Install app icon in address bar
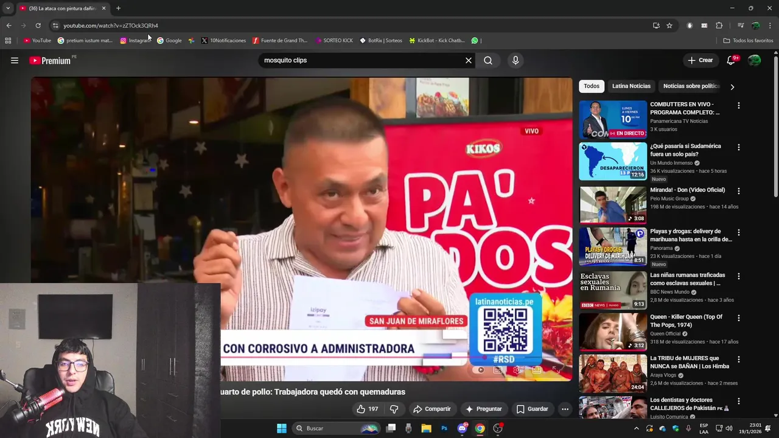 click(x=656, y=26)
